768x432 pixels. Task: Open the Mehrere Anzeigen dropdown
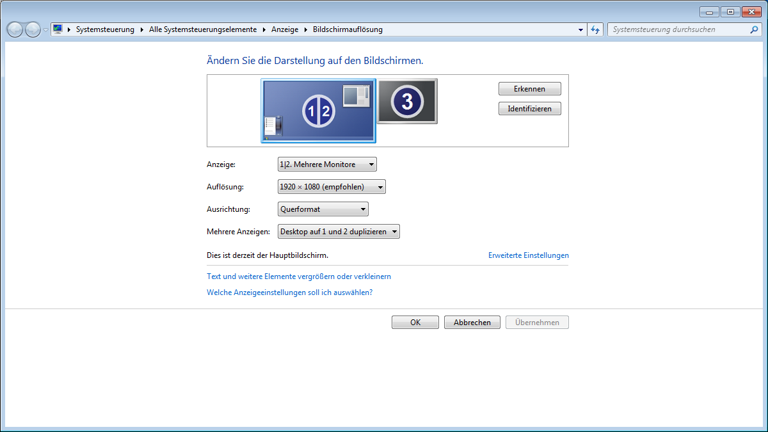339,232
